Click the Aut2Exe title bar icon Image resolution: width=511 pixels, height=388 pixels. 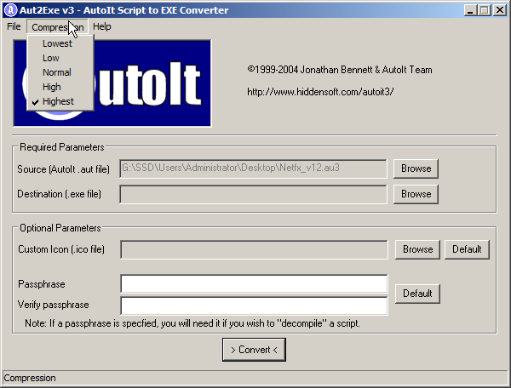tap(10, 10)
